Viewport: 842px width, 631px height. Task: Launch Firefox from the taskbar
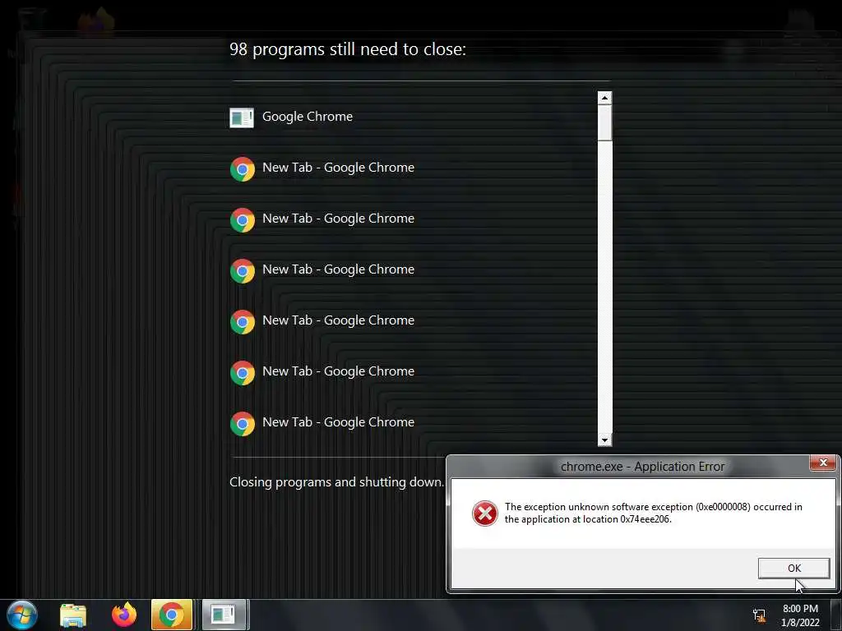pyautogui.click(x=124, y=615)
